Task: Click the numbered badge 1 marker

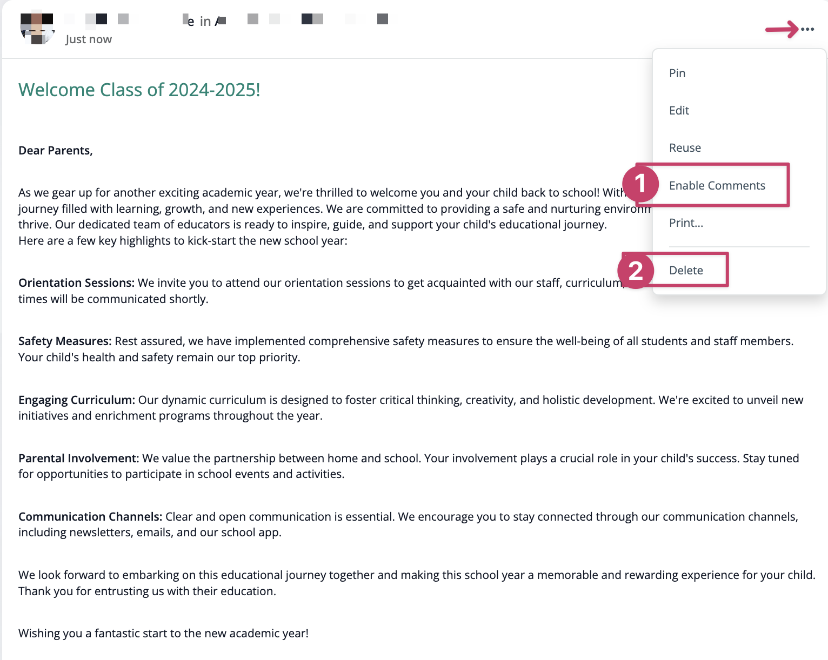Action: [x=640, y=184]
